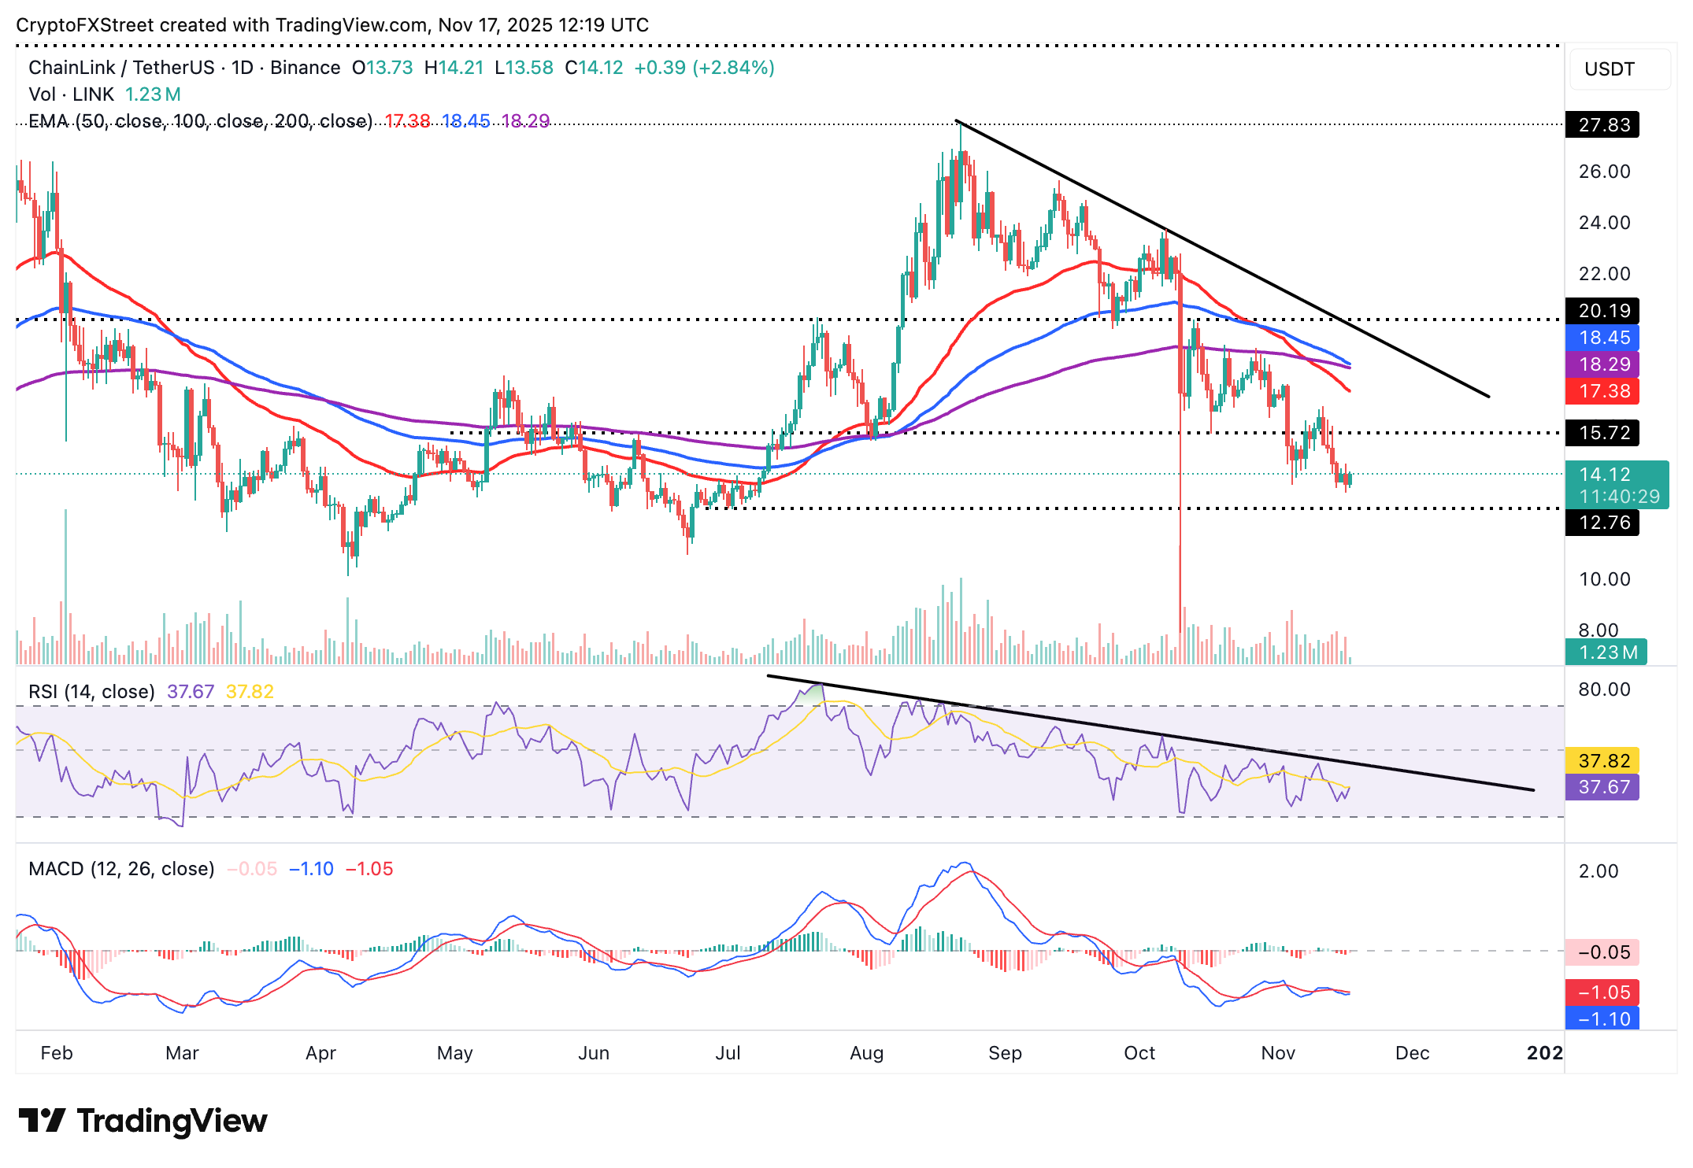The height and width of the screenshot is (1168, 1693).
Task: Click the 15.72 support level label
Action: coord(1602,433)
